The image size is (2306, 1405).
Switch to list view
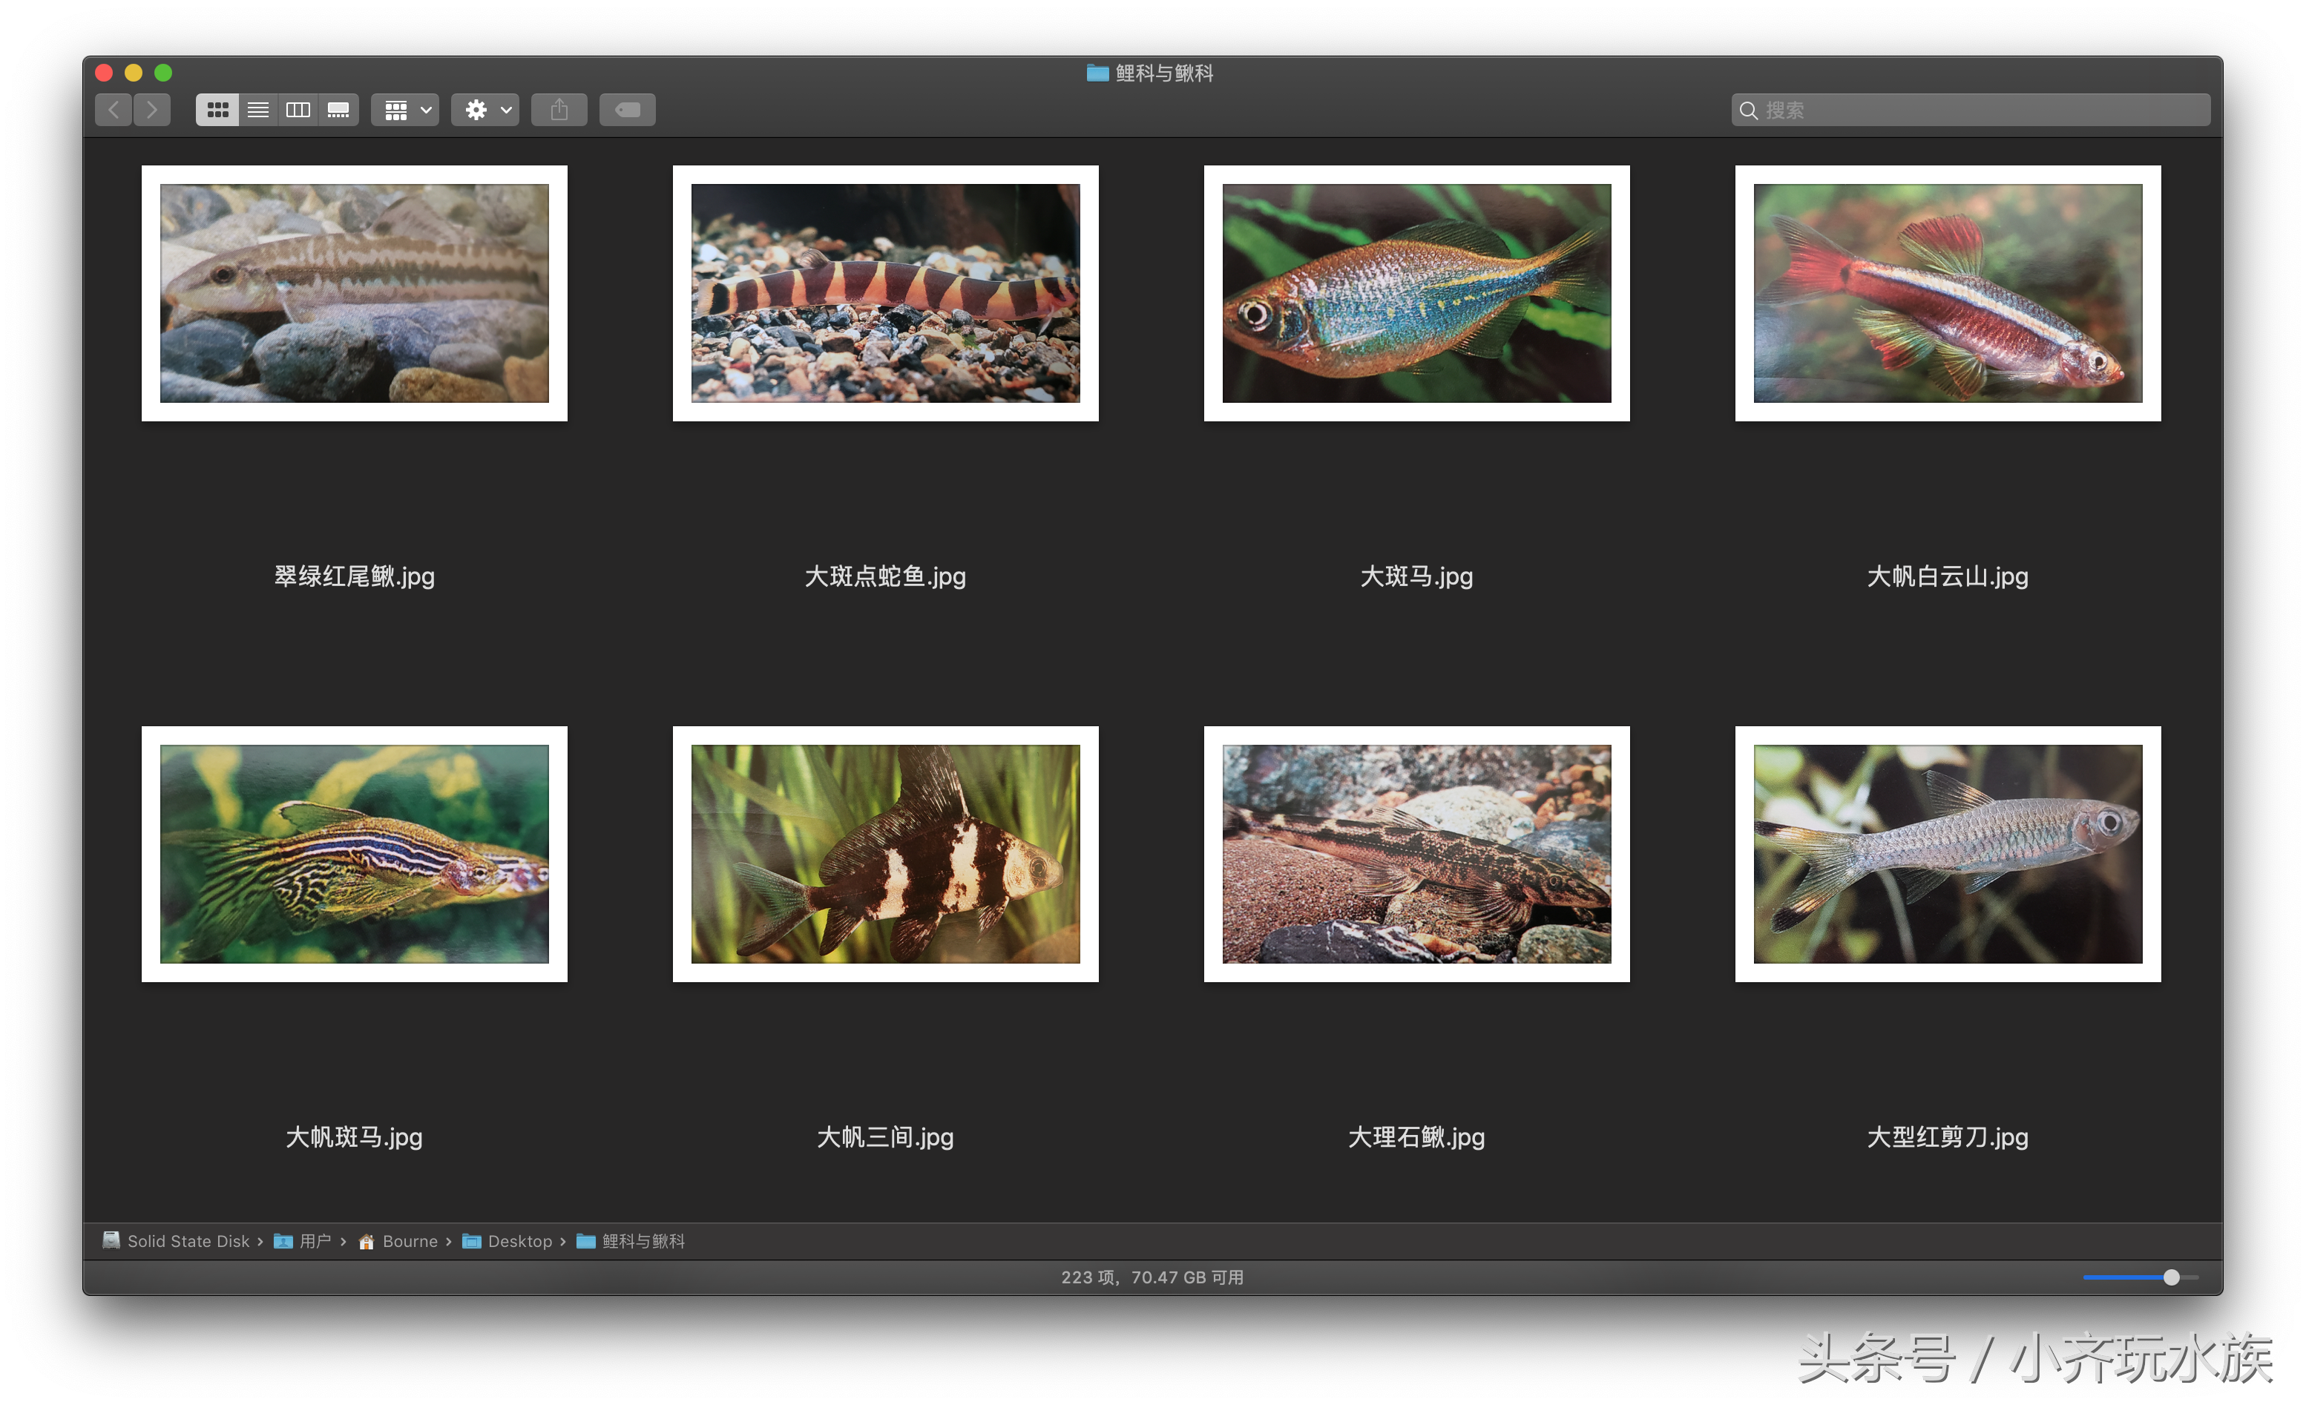[258, 111]
